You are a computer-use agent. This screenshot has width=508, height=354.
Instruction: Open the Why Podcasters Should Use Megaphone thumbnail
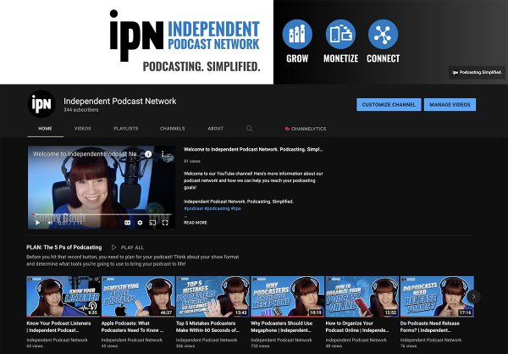coord(287,296)
